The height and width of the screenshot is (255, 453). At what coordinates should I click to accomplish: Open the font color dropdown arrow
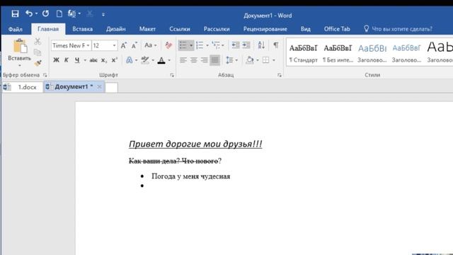click(x=169, y=60)
